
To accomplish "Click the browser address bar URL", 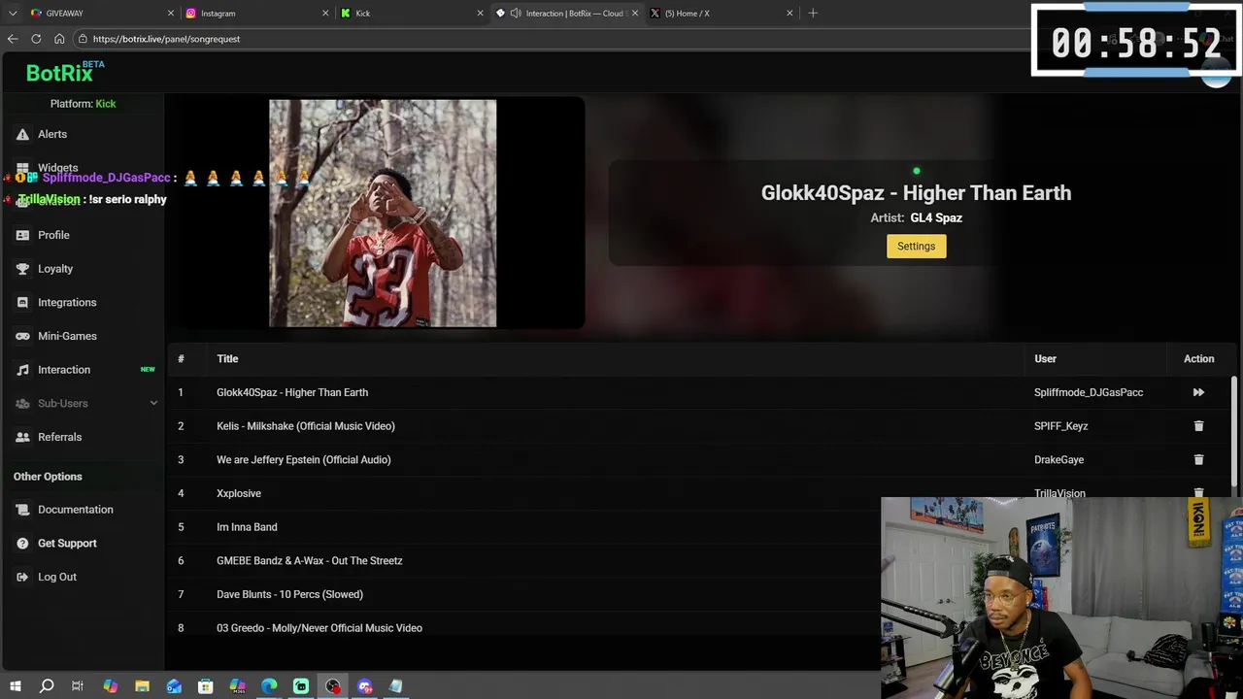I will point(166,39).
